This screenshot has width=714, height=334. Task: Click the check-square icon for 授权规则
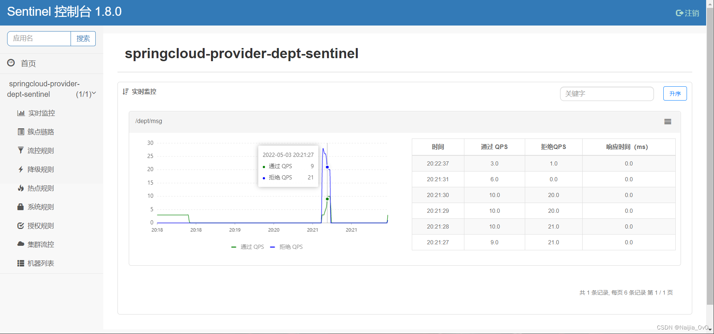21,226
